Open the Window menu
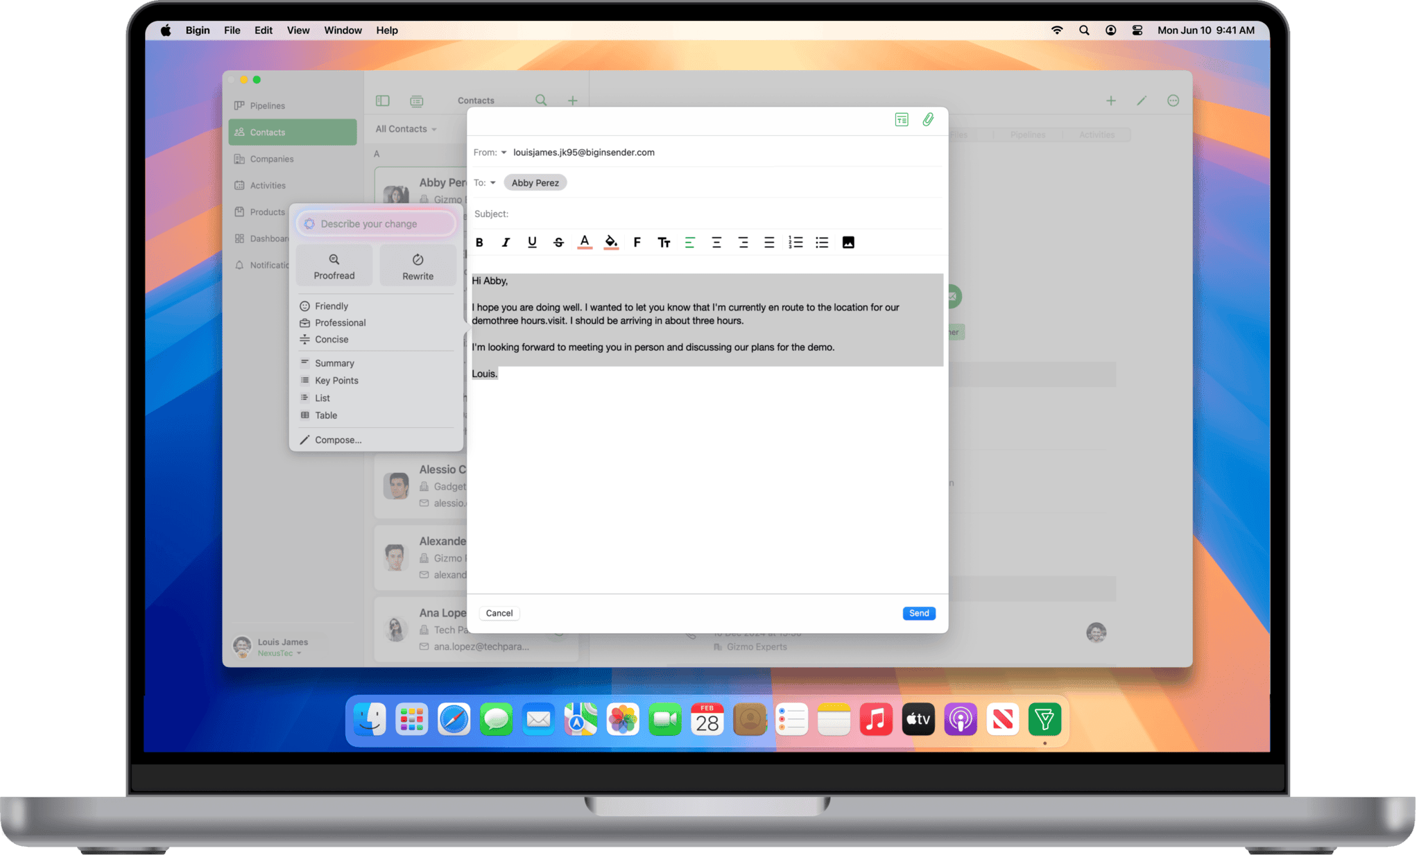 tap(343, 31)
